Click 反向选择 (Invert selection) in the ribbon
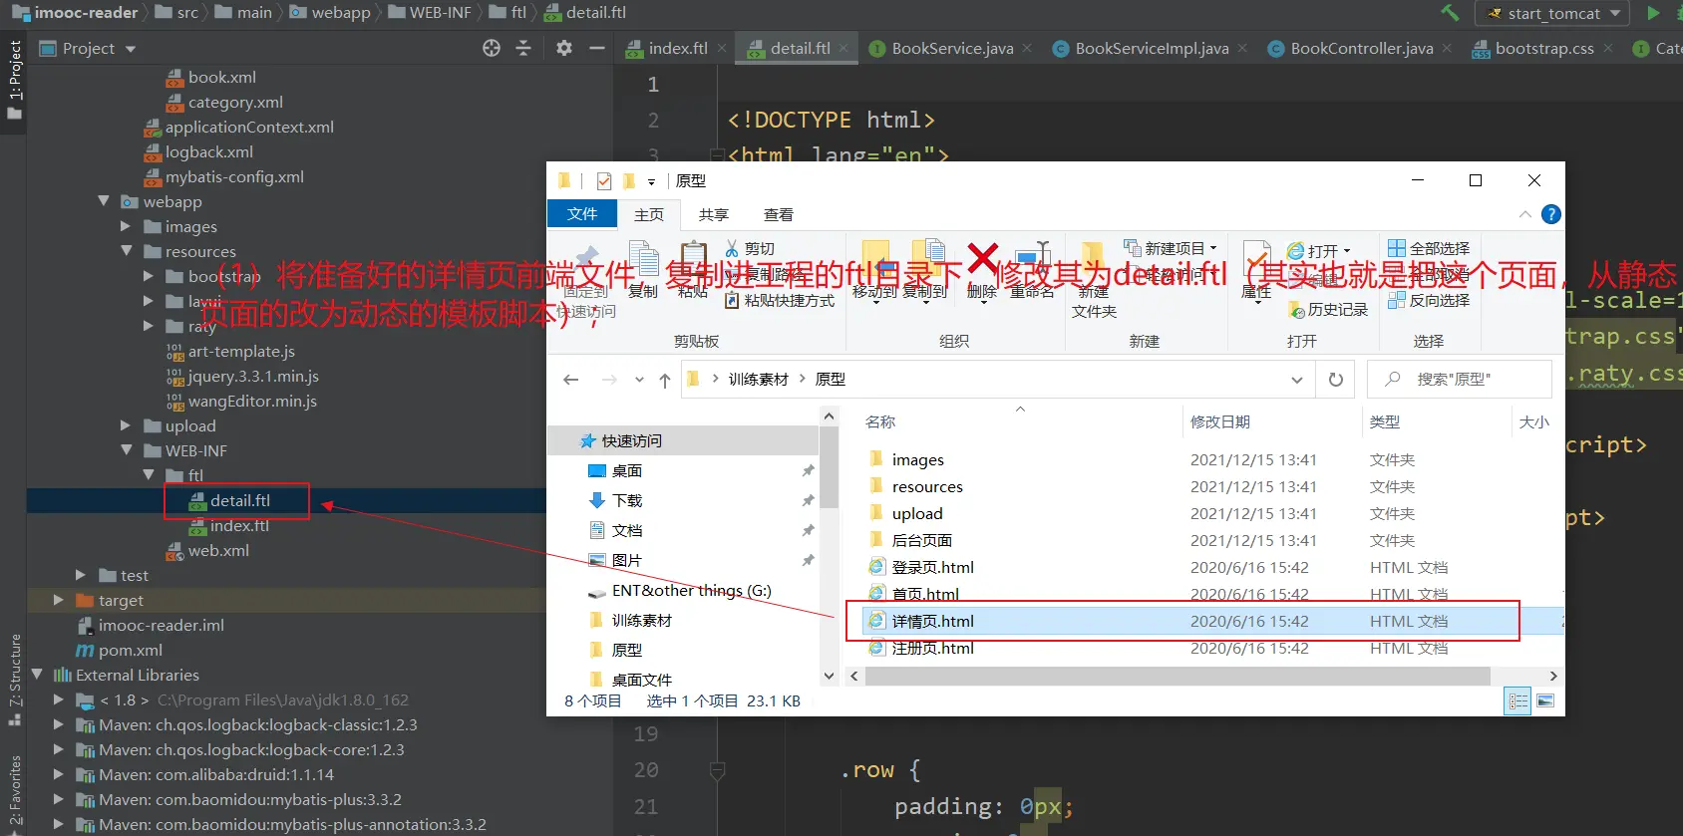The width and height of the screenshot is (1683, 836). click(1429, 300)
